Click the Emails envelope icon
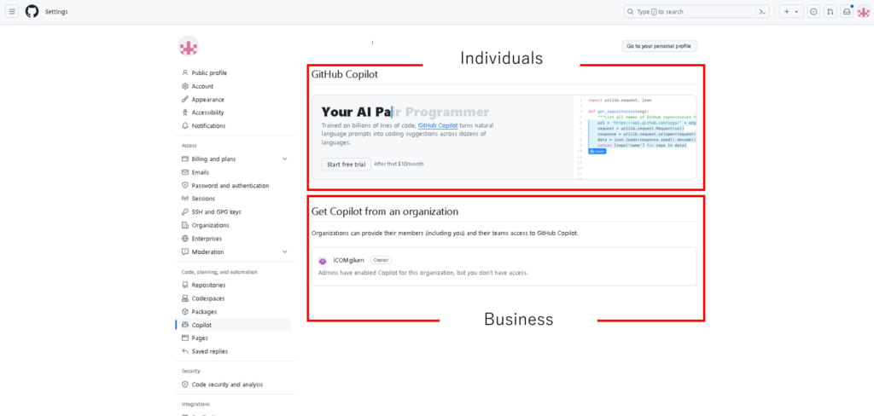This screenshot has height=416, width=874. [x=185, y=173]
